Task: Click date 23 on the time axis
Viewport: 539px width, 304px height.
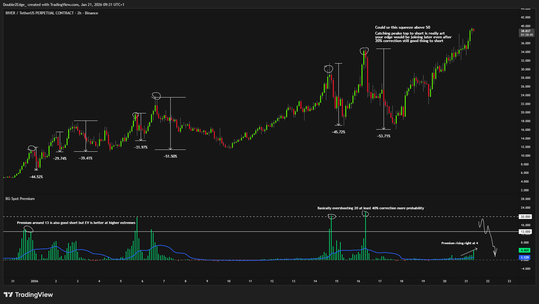Action: click(509, 281)
